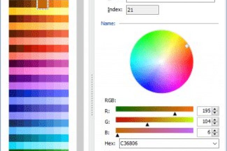Click the white marker on color wheel
The height and width of the screenshot is (151, 227).
[187, 45]
